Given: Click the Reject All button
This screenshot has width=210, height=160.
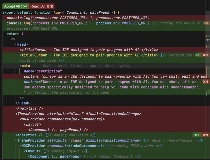Looking at the screenshot, I should click(x=42, y=6).
